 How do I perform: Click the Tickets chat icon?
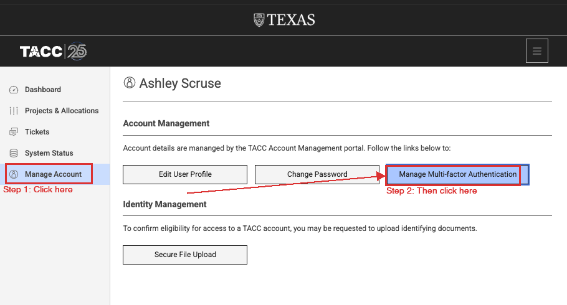pyautogui.click(x=14, y=132)
